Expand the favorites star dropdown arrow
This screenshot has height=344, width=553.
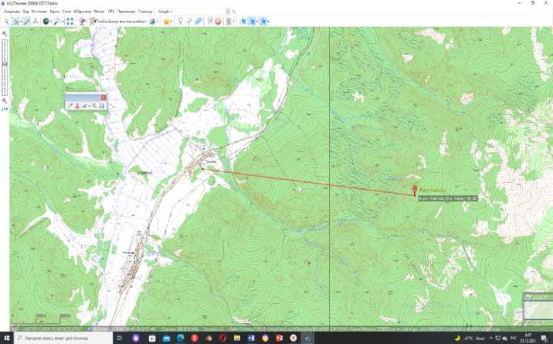[x=172, y=22]
